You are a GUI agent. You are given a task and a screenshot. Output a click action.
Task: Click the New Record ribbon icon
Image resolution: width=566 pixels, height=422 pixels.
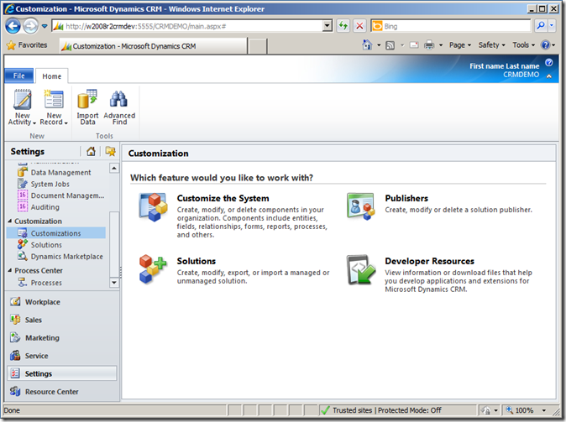point(54,101)
